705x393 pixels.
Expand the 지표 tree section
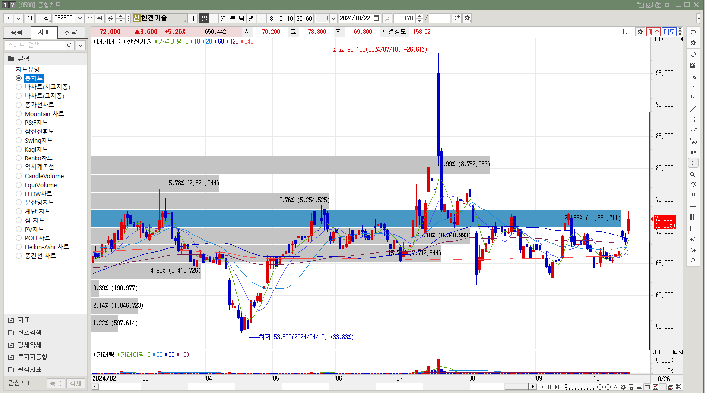coord(11,320)
